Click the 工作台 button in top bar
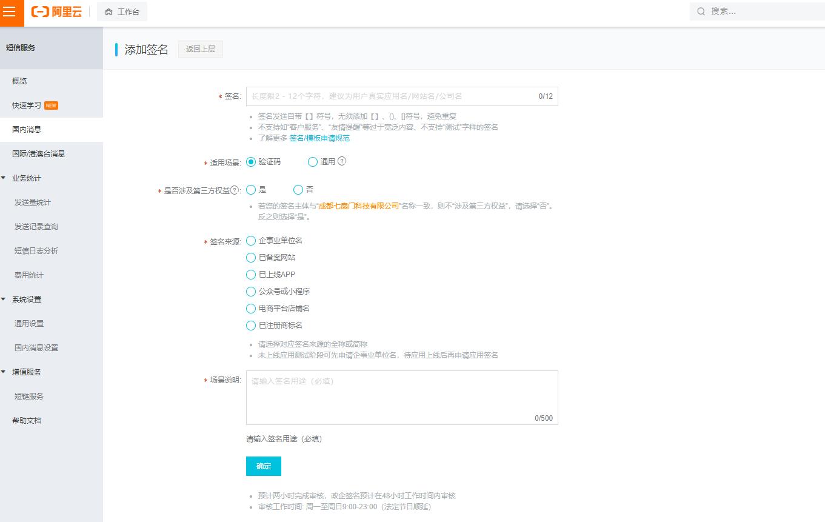Screen dimensions: 825x522 pos(122,12)
